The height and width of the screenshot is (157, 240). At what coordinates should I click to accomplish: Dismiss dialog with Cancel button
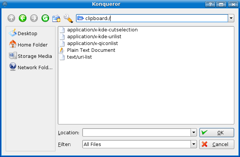pos(217,144)
